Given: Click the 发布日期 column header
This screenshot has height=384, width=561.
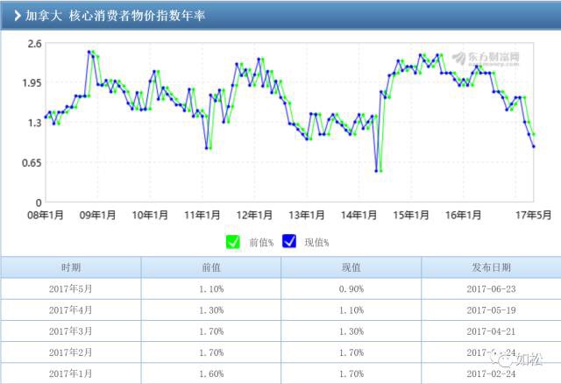Looking at the screenshot, I should [x=491, y=267].
